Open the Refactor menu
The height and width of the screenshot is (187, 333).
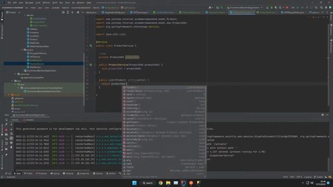coord(46,3)
